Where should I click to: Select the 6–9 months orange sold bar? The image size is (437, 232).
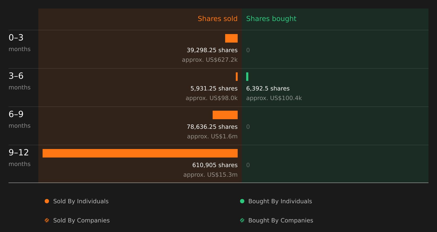(225, 115)
